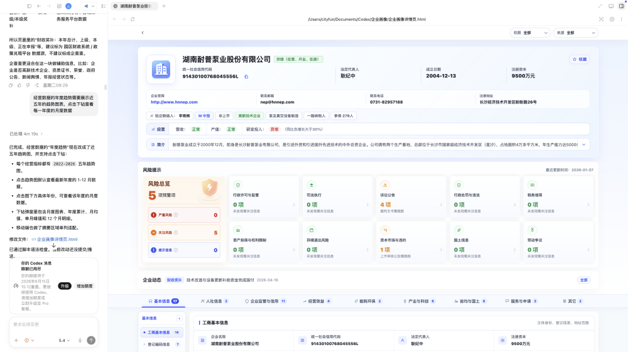Image resolution: width=628 pixels, height=352 pixels.
Task: Select 登记编码信息 in side menu
Action: [x=162, y=344]
